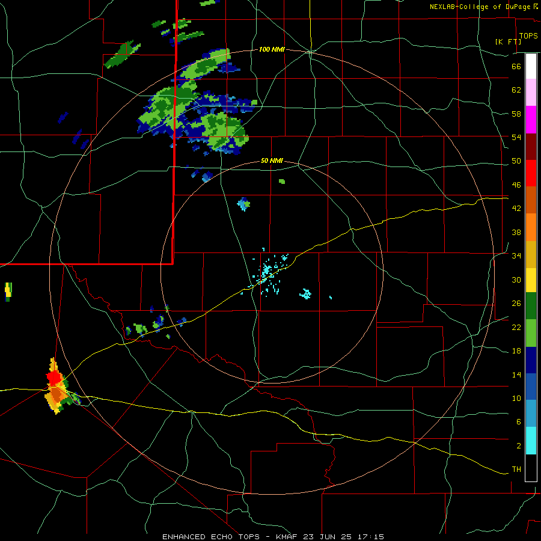The image size is (541, 541).
Task: Click the legend value "42"
Action: [516, 209]
